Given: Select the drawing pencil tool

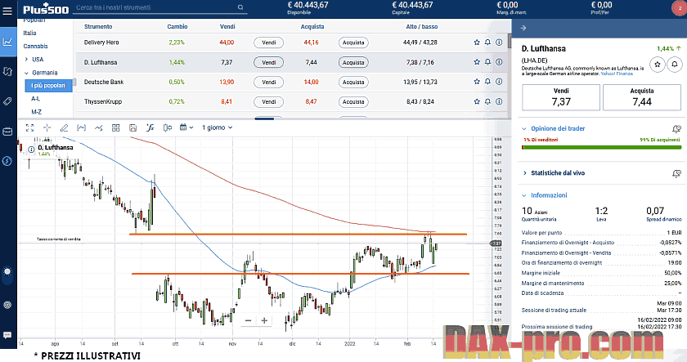Looking at the screenshot, I should point(64,127).
